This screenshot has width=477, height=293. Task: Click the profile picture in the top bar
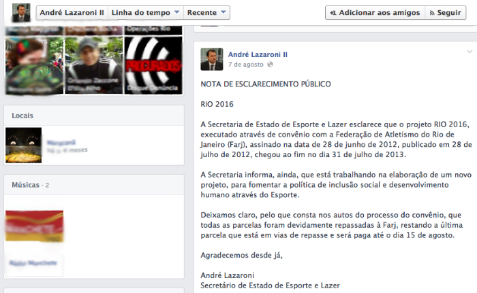pyautogui.click(x=21, y=12)
